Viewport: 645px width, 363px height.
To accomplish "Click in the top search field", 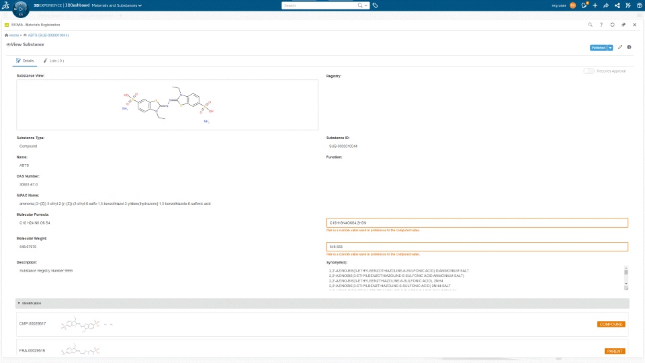I will pyautogui.click(x=319, y=5).
